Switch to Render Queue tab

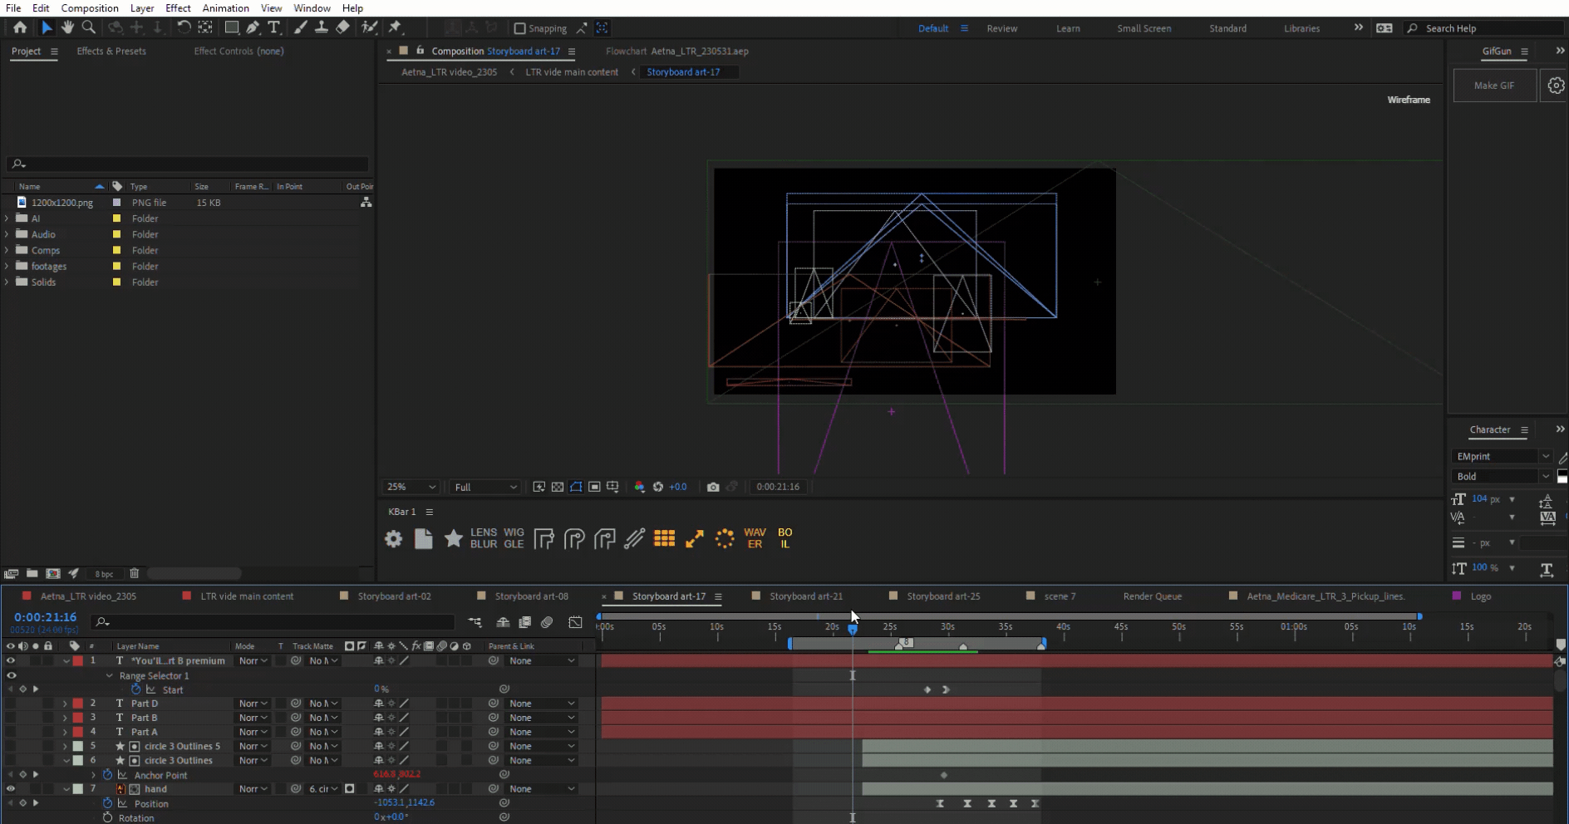pos(1152,596)
